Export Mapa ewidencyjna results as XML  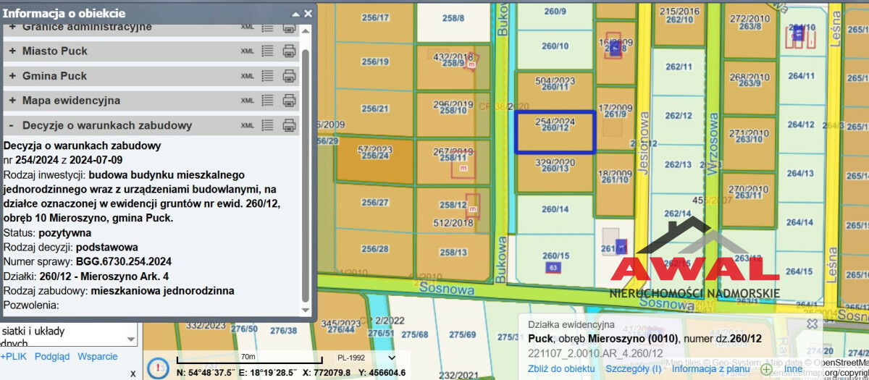coord(248,101)
